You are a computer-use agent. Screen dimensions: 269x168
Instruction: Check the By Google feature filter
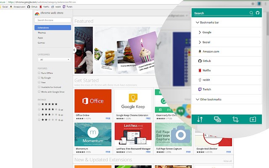[x=39, y=78]
